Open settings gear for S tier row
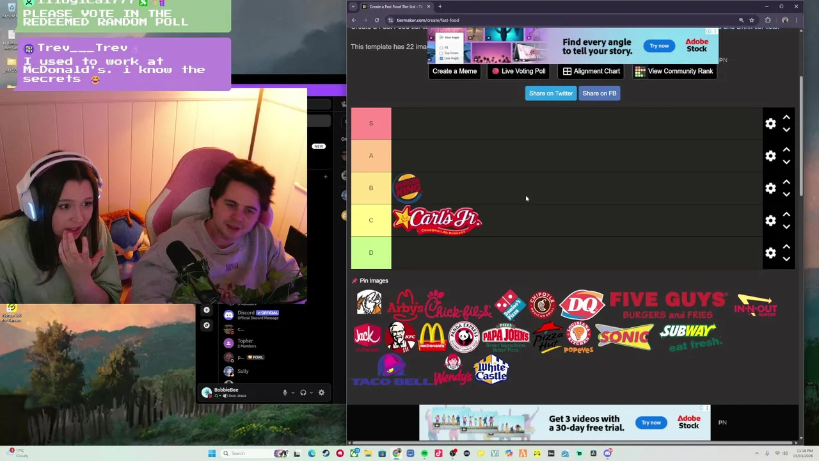Screen dimensions: 819x461 point(770,124)
